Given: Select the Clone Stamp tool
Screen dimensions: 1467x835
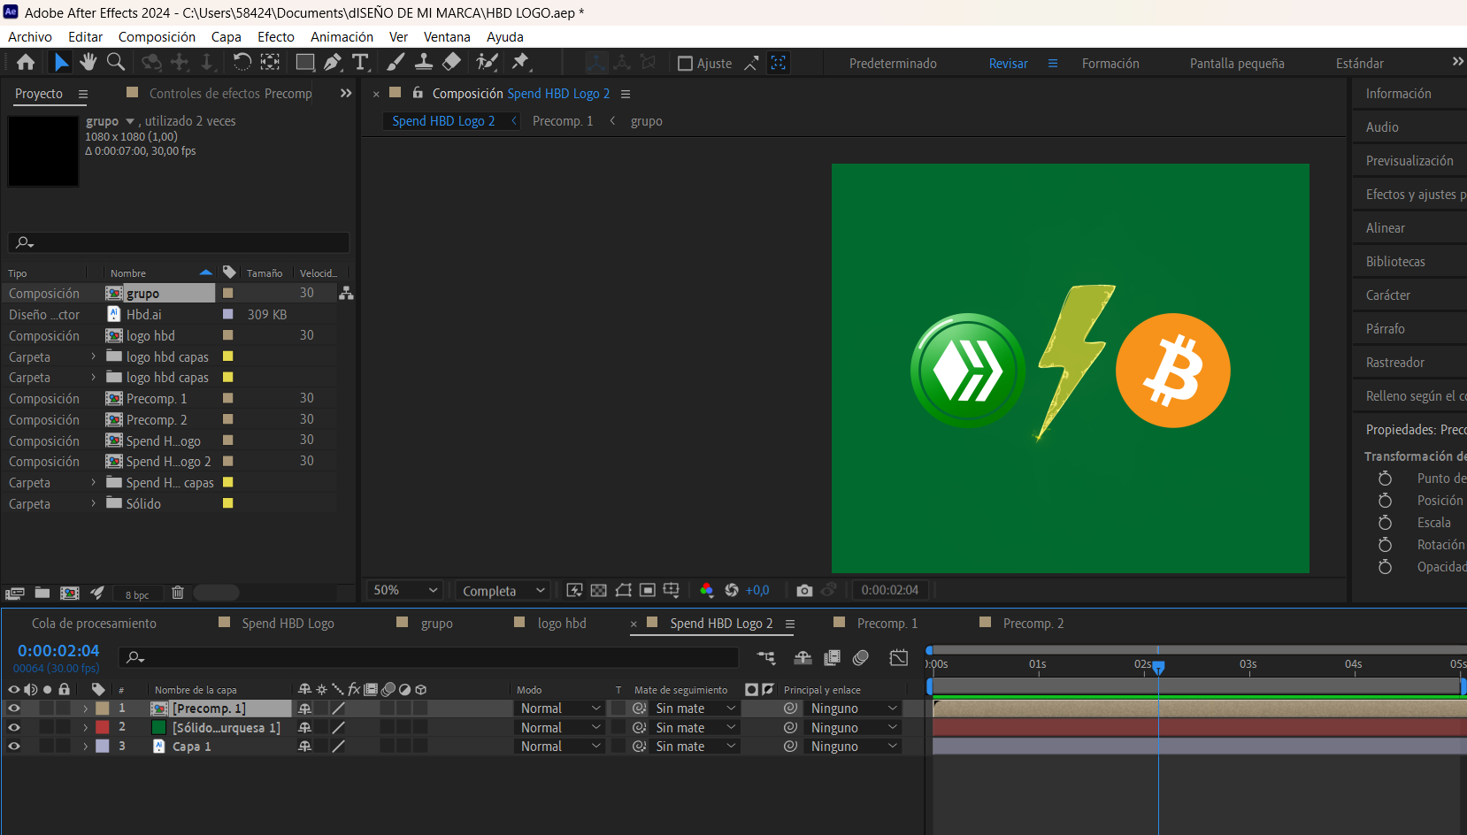Looking at the screenshot, I should tap(424, 62).
